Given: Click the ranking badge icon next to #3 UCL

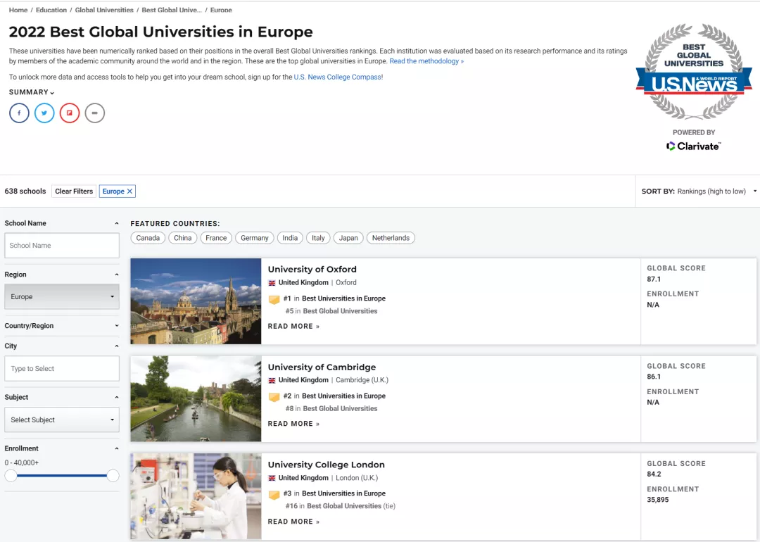Looking at the screenshot, I should [x=274, y=495].
